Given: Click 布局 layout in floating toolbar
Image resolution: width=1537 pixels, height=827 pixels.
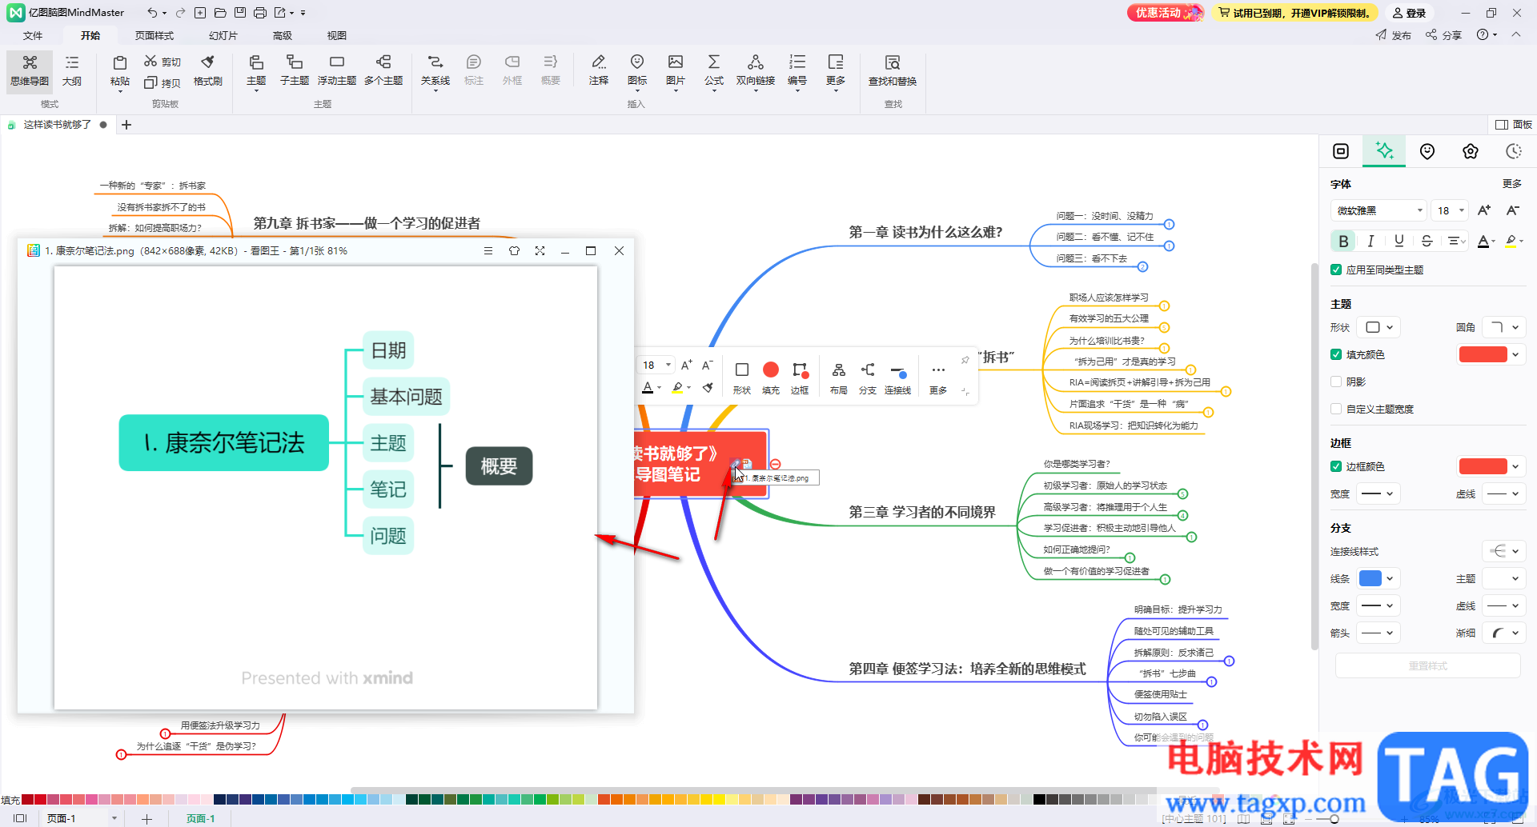Looking at the screenshot, I should (x=839, y=378).
